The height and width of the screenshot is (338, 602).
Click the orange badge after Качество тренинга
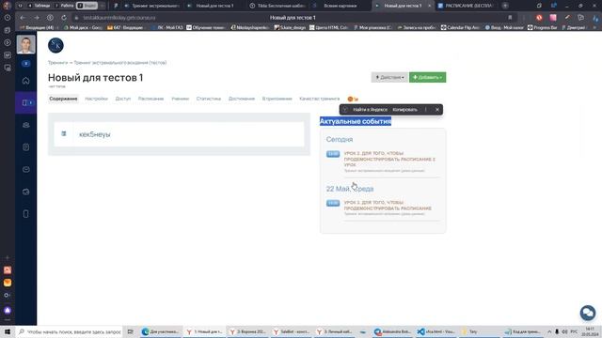point(353,99)
